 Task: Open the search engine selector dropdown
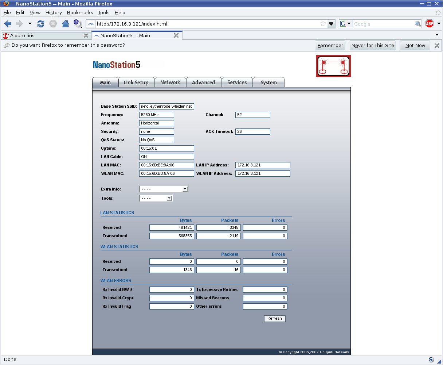pyautogui.click(x=345, y=24)
